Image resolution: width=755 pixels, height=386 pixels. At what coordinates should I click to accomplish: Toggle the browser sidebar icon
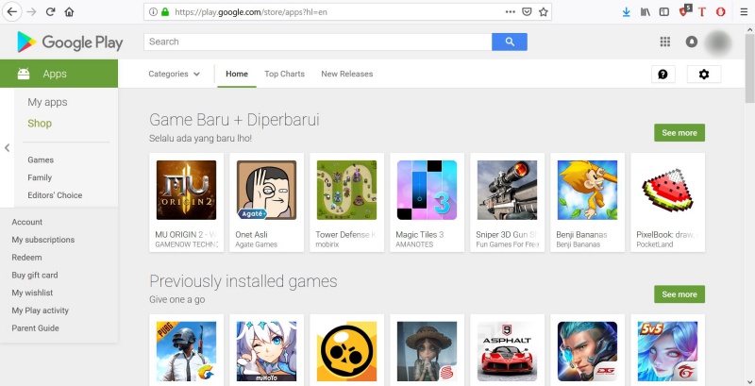coord(664,12)
